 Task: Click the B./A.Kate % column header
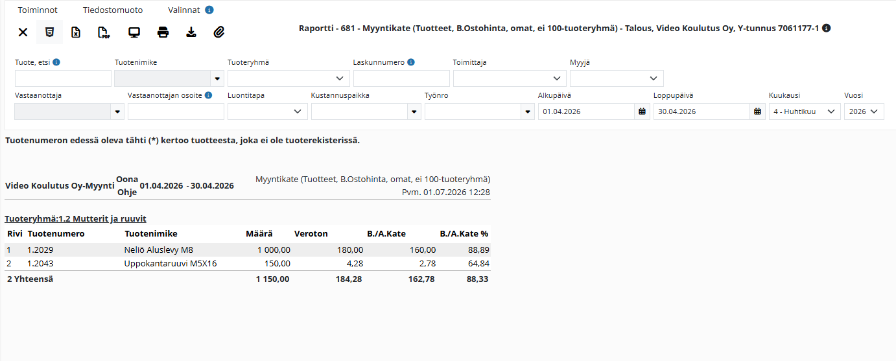[x=464, y=233]
